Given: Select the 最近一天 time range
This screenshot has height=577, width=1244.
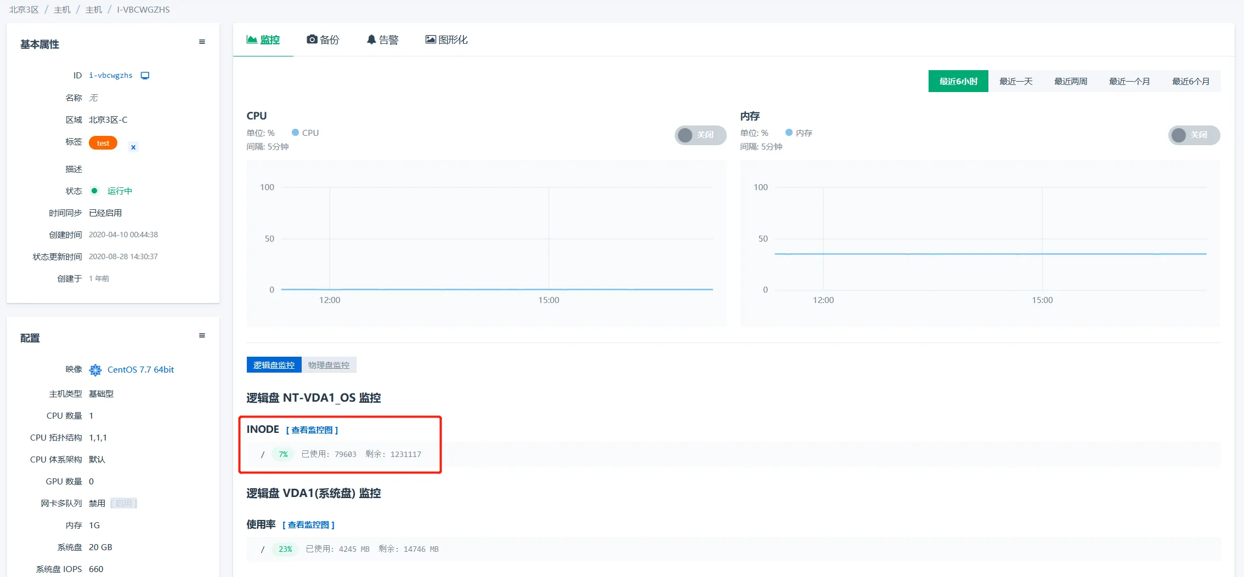Looking at the screenshot, I should tap(1015, 81).
